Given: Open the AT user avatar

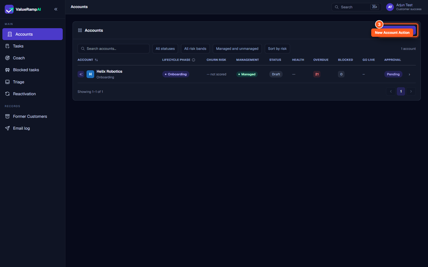Looking at the screenshot, I should [390, 7].
